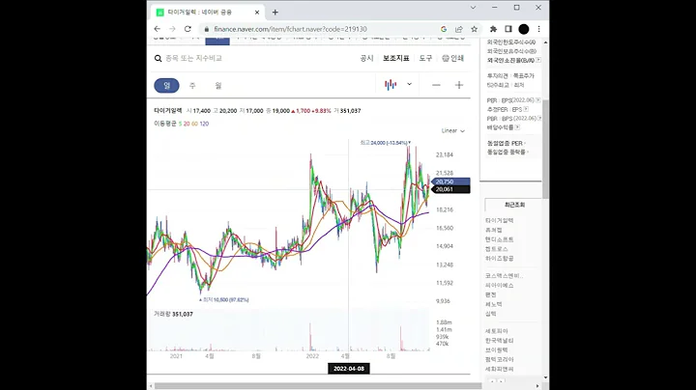Screen dimensions: 696x390
Task: Focus the 종목 또는 지수비교 search field
Action: click(x=193, y=58)
